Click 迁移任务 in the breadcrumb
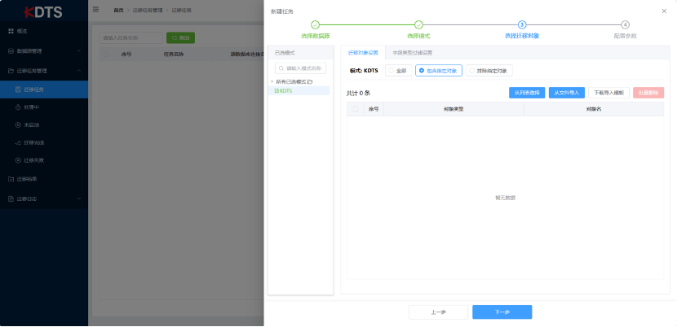The image size is (677, 327). tap(182, 10)
